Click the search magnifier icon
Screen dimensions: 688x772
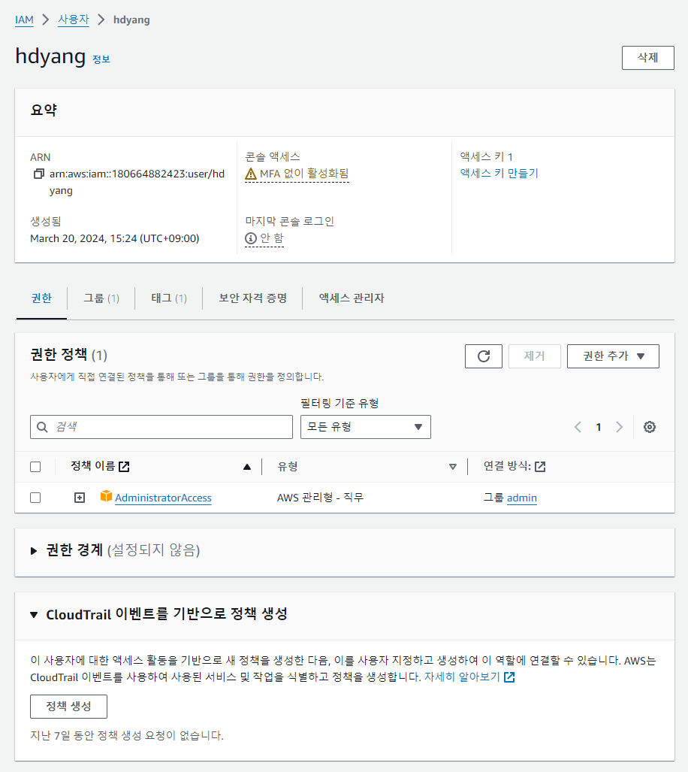(43, 427)
